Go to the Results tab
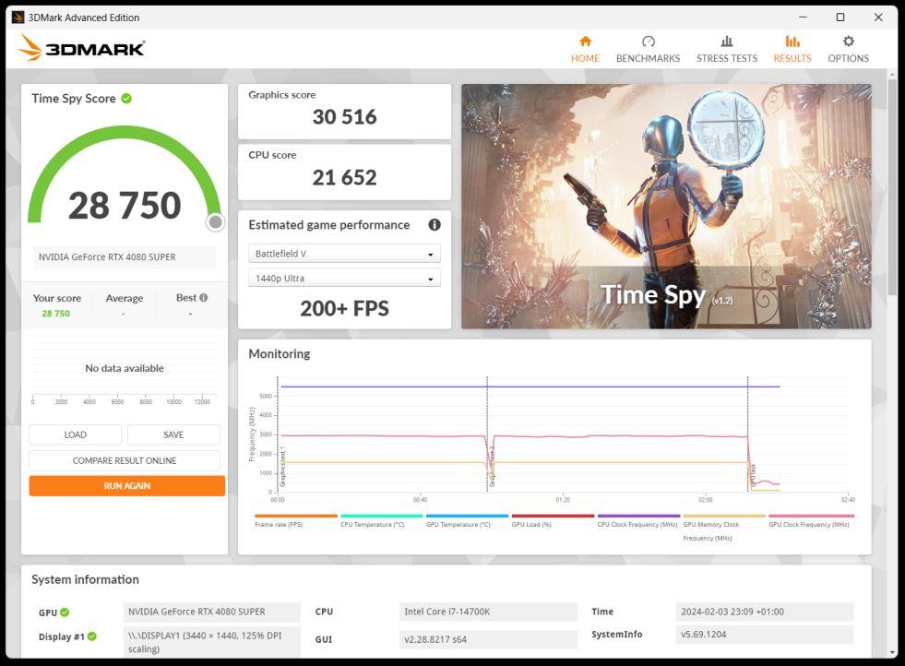 click(792, 49)
